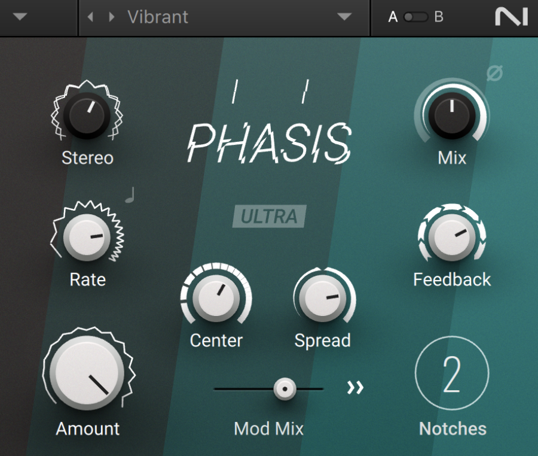Click the Notches number selector

pos(452,373)
